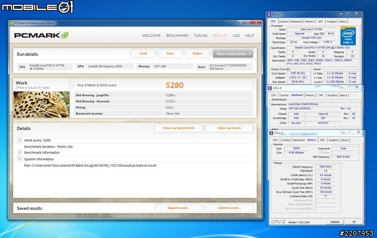Click the CAS# Latency value field
Viewport: 377px width, 238px height.
pyautogui.click(x=326, y=175)
